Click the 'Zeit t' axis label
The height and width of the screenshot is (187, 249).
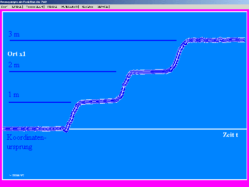coord(231,135)
